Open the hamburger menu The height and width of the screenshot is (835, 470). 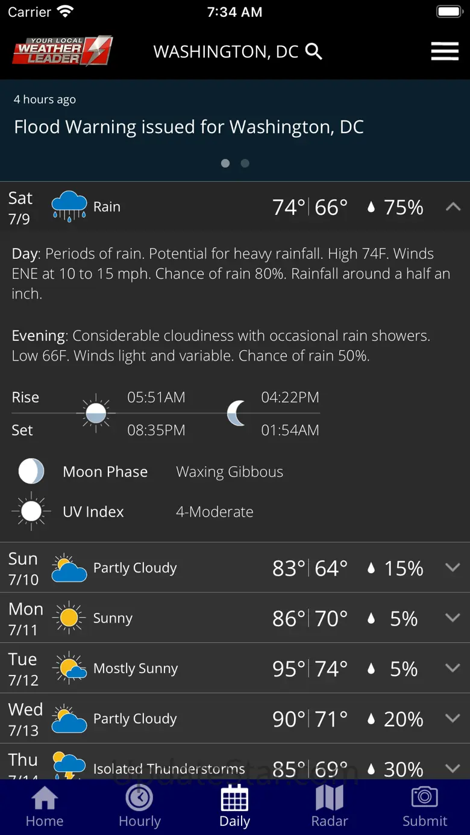(445, 51)
